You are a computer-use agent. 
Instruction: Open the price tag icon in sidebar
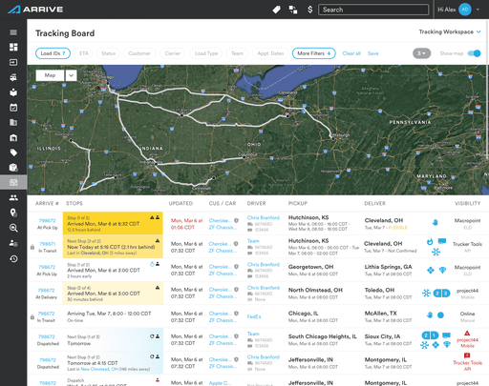coord(13,152)
